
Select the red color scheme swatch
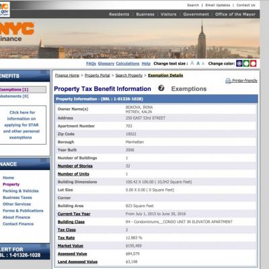[253, 63]
